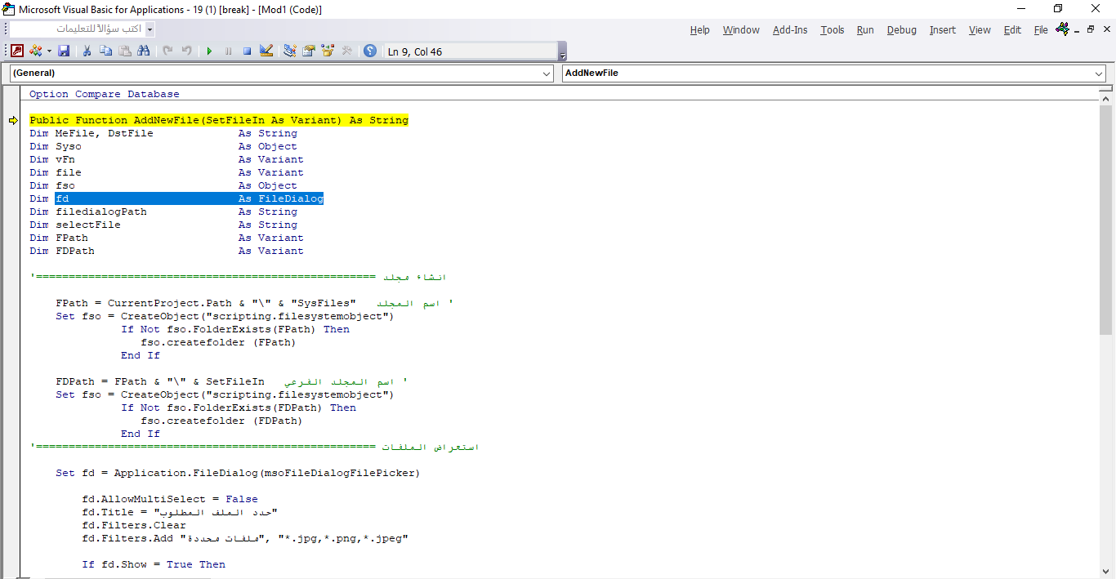Open the Tools menu
Screen dimensions: 1116x579
tap(832, 30)
